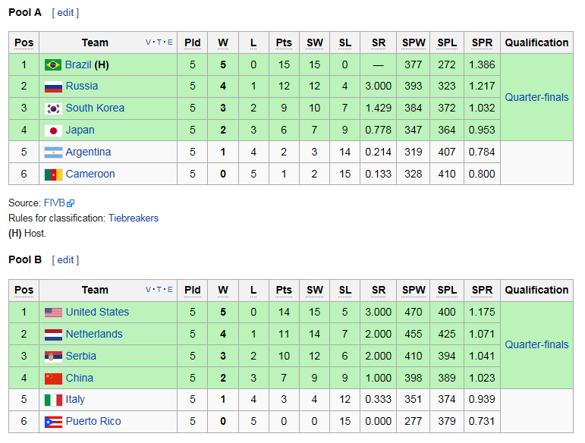This screenshot has width=585, height=443.
Task: Click the South Korea flag icon
Action: point(53,108)
